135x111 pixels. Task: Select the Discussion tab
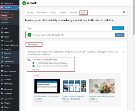coord(73,12)
